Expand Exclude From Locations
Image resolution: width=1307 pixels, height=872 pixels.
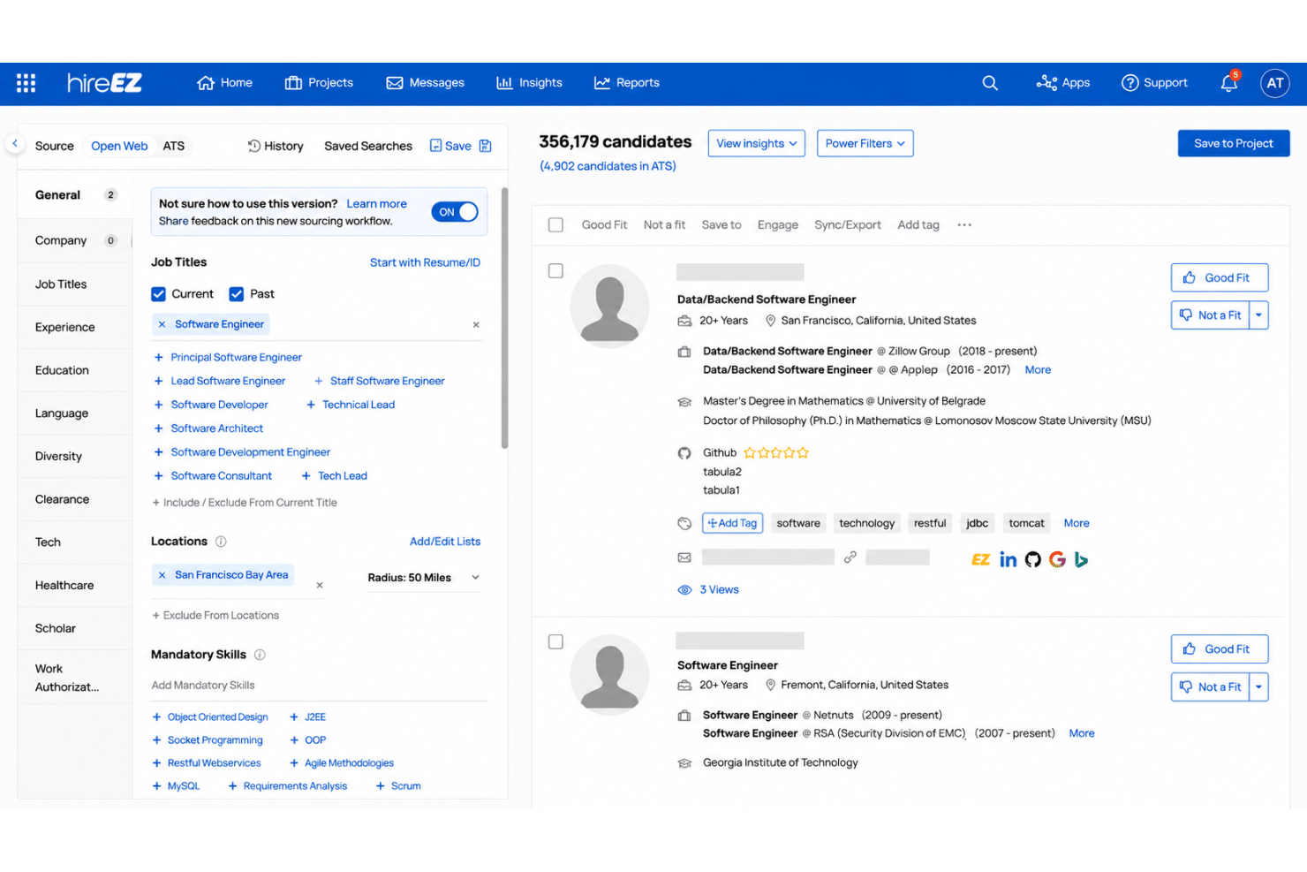(215, 616)
